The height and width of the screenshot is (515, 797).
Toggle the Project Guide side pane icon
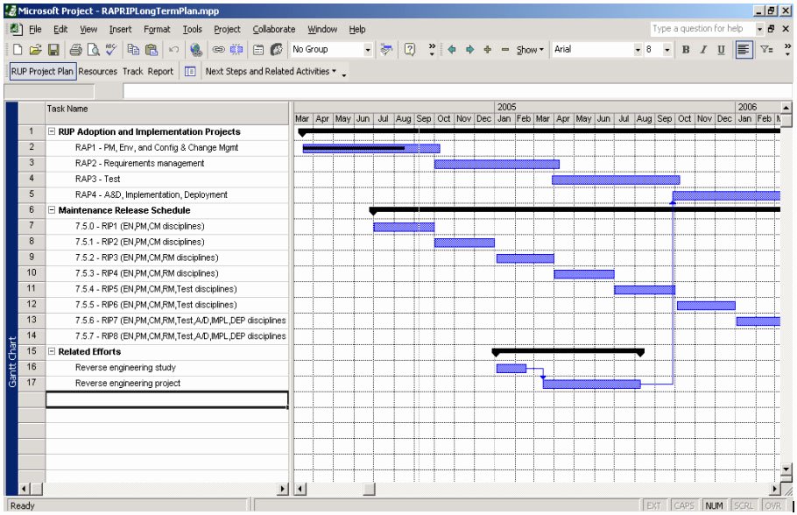(x=190, y=71)
